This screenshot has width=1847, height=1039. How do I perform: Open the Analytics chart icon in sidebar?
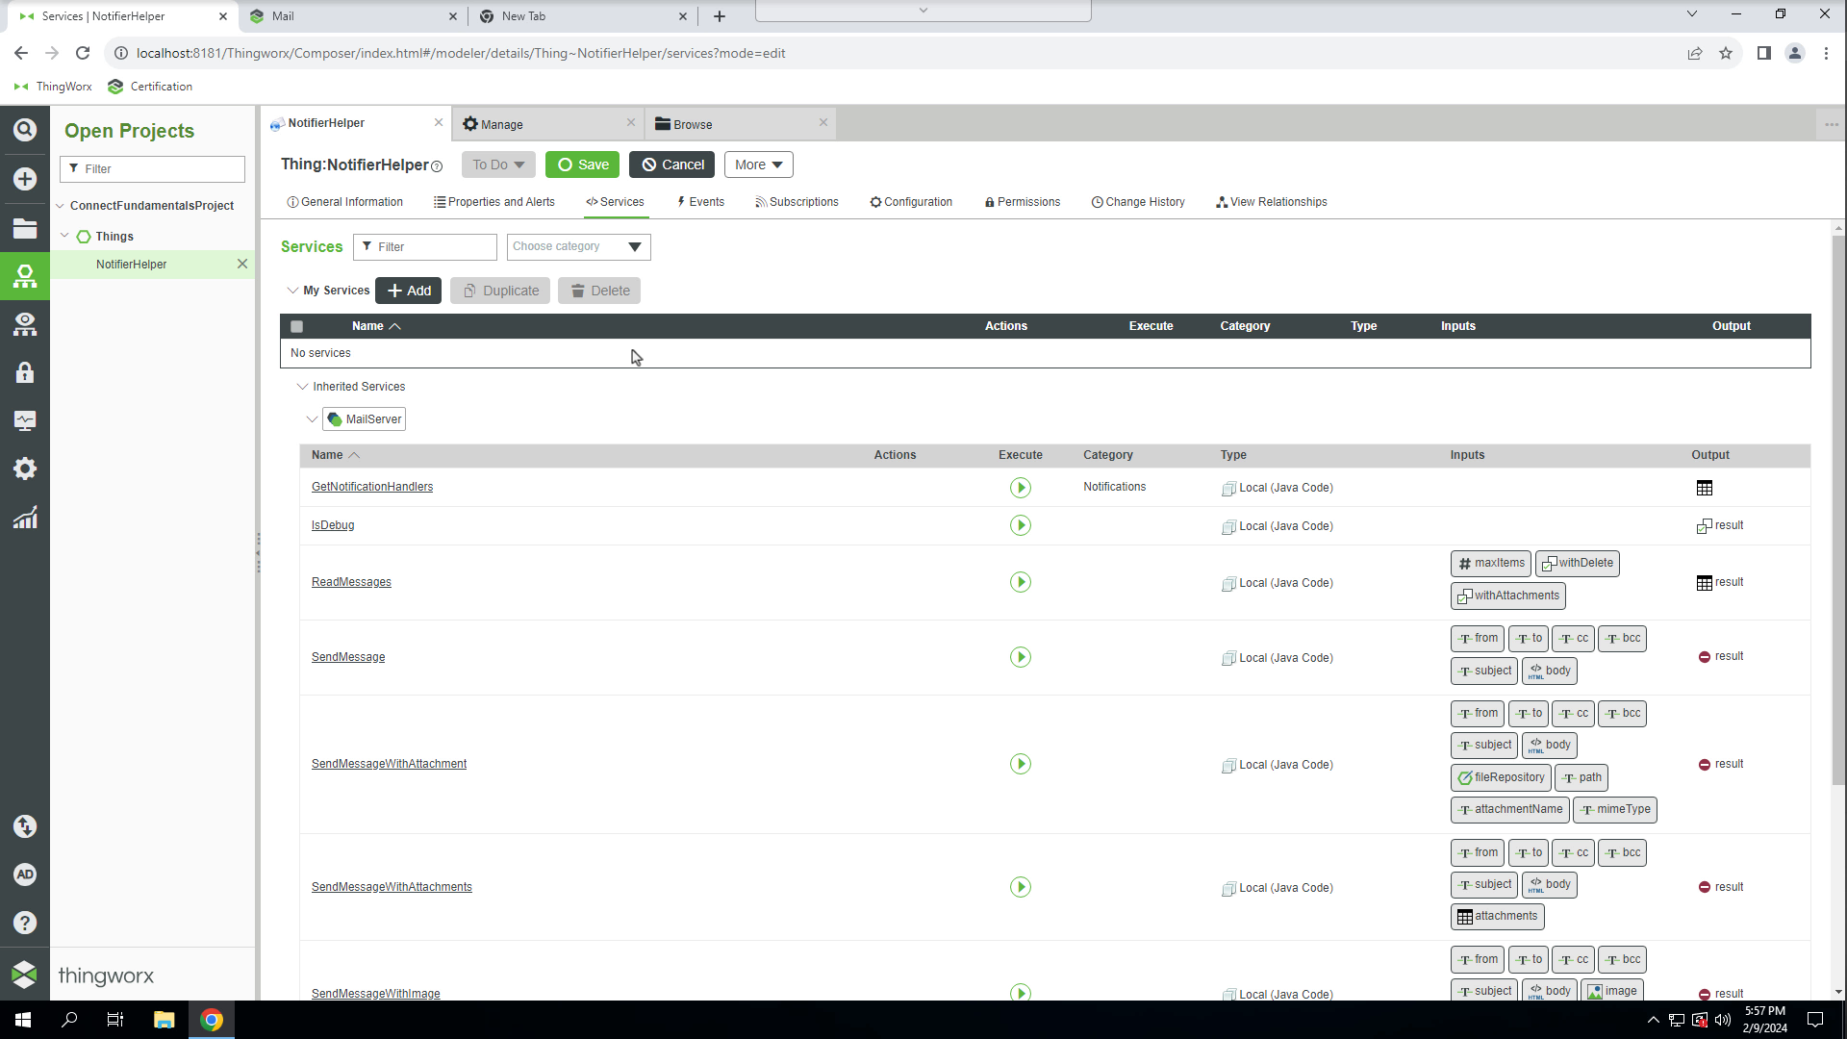click(25, 518)
